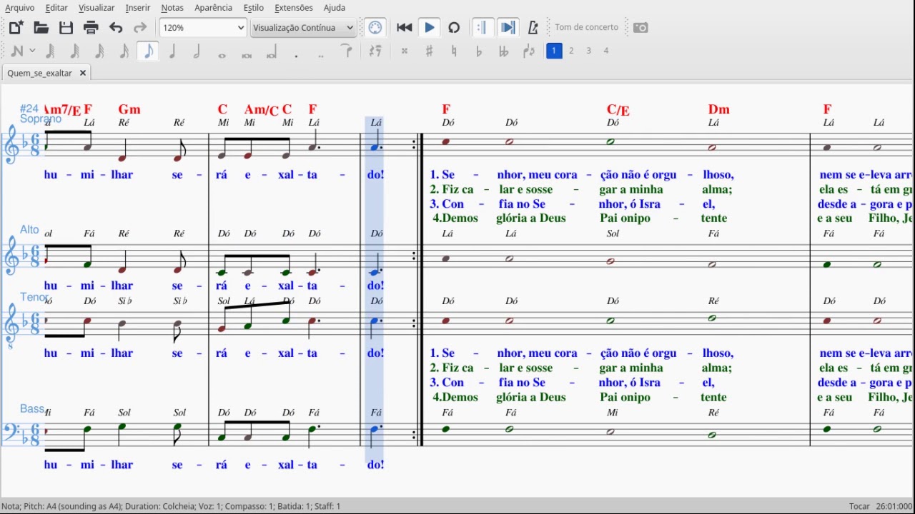Select quarter note duration

coord(172,51)
